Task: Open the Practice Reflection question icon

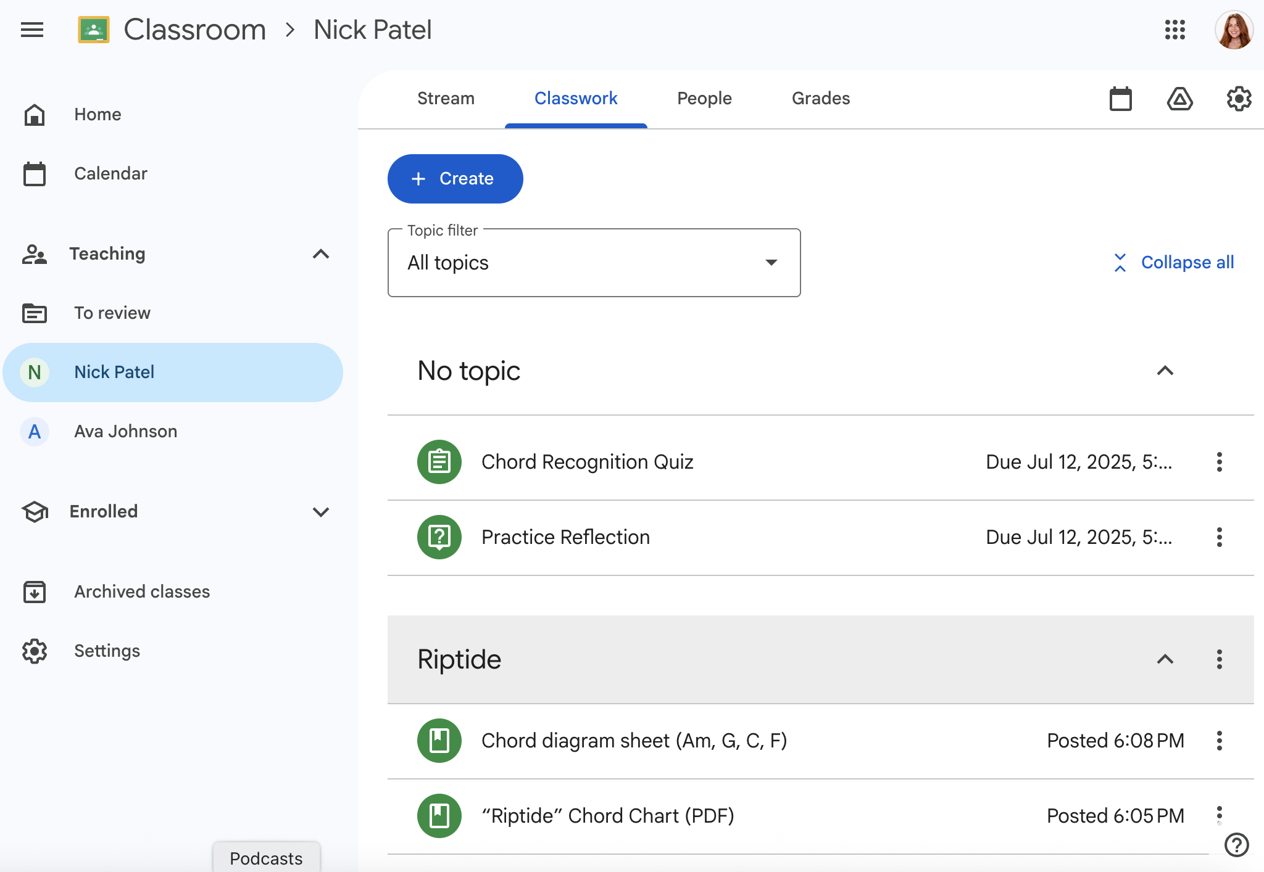Action: point(439,537)
